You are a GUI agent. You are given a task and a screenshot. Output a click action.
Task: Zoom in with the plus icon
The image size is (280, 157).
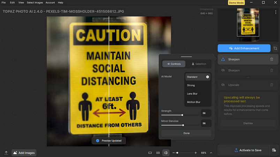[x=196, y=153]
